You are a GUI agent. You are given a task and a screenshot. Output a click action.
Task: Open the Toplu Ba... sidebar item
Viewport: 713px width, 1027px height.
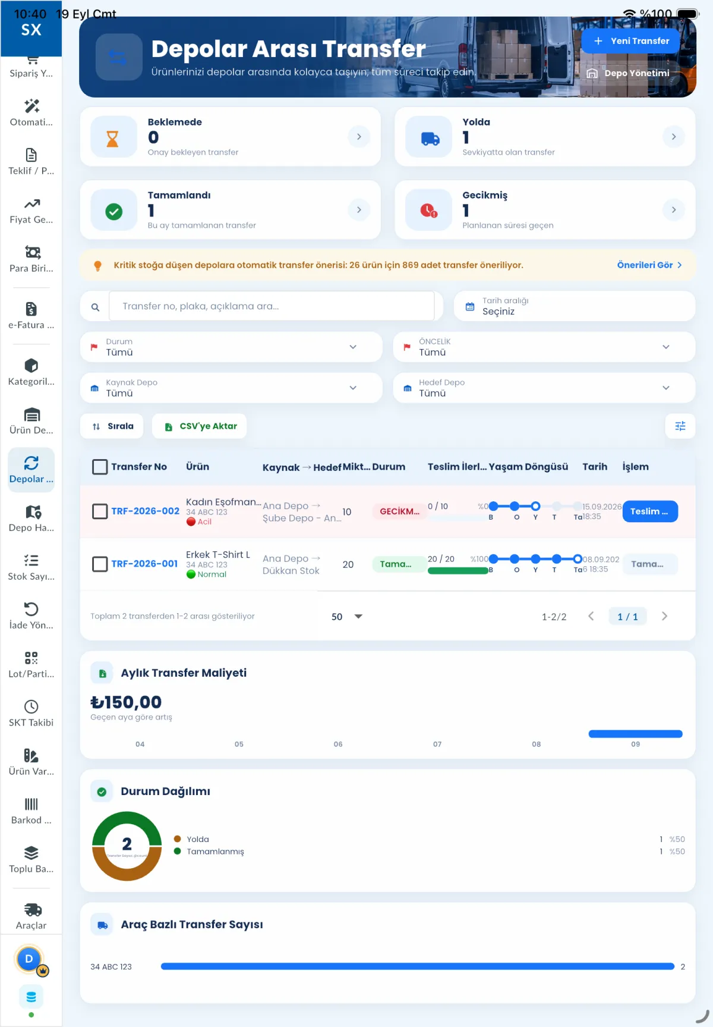pyautogui.click(x=31, y=860)
